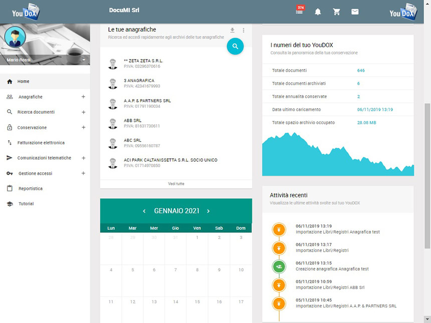Viewport: 431px width, 323px height.
Task: Click the Comunicazioni telematiche send icon
Action: [x=10, y=158]
